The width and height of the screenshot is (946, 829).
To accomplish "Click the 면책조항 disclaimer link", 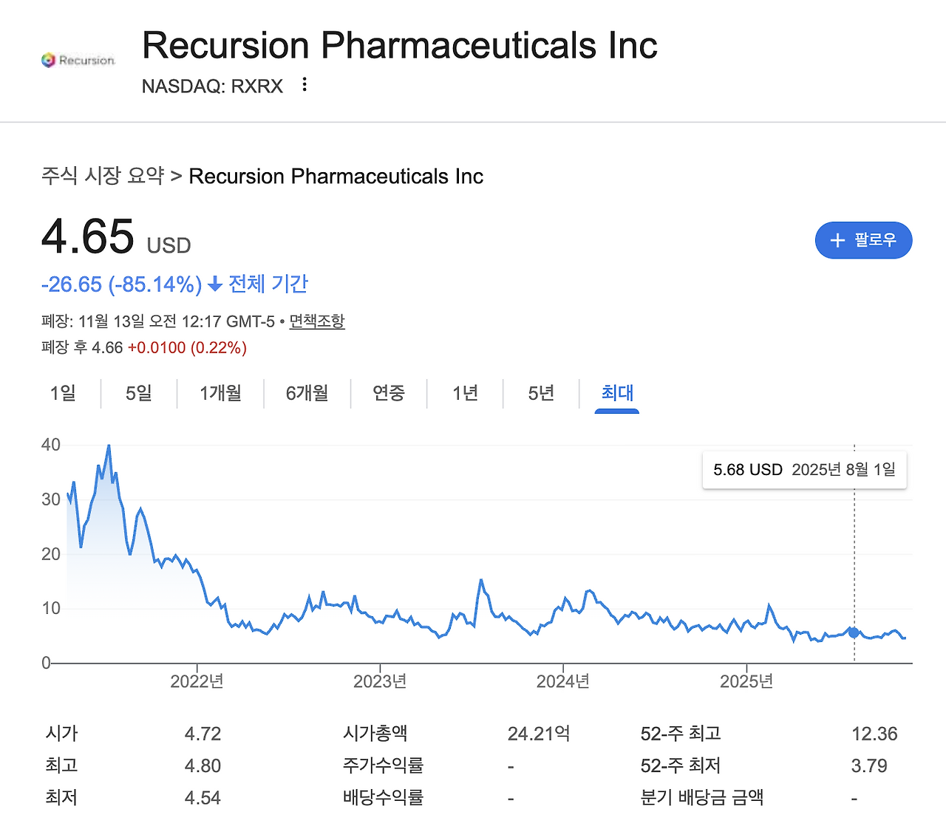I will click(x=316, y=321).
